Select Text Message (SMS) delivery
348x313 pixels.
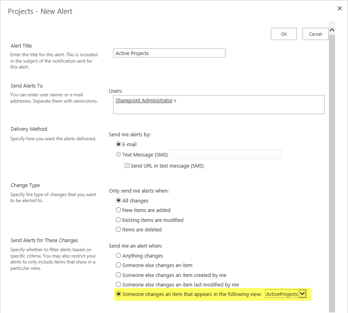tap(119, 154)
